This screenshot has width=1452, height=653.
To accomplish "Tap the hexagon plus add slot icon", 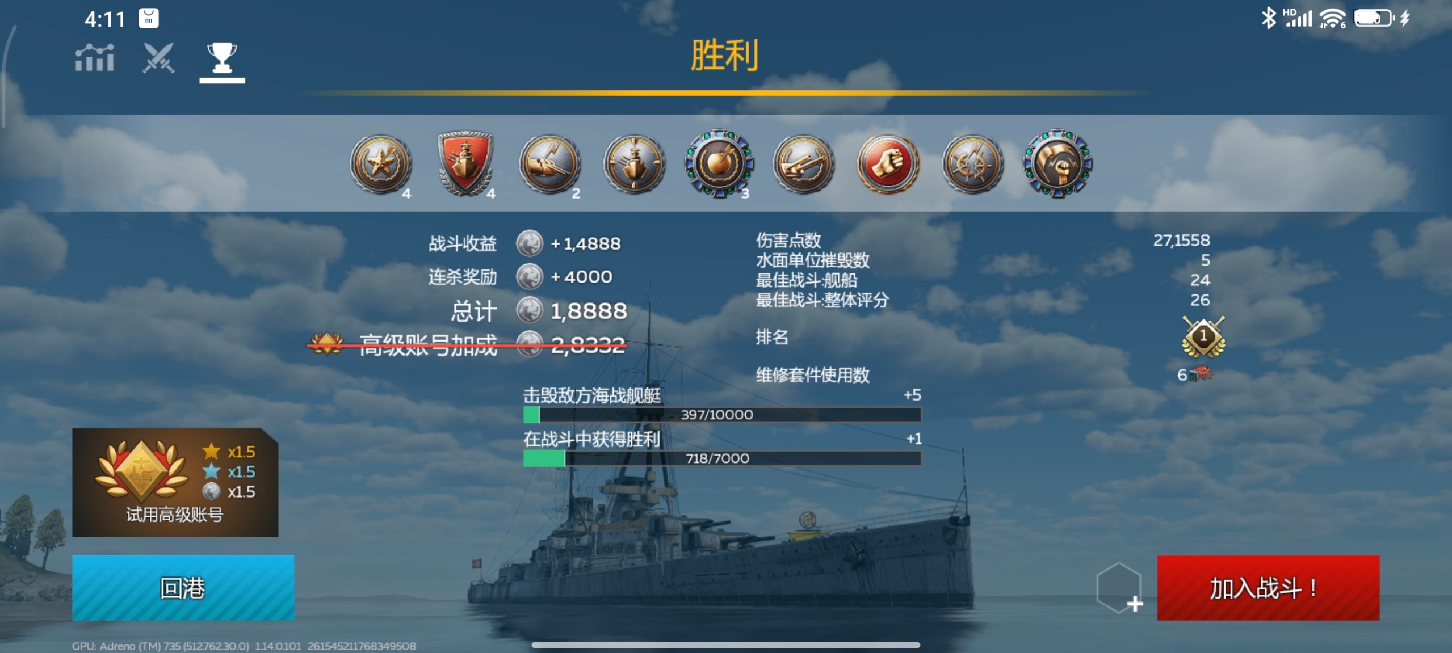I will click(x=1119, y=588).
